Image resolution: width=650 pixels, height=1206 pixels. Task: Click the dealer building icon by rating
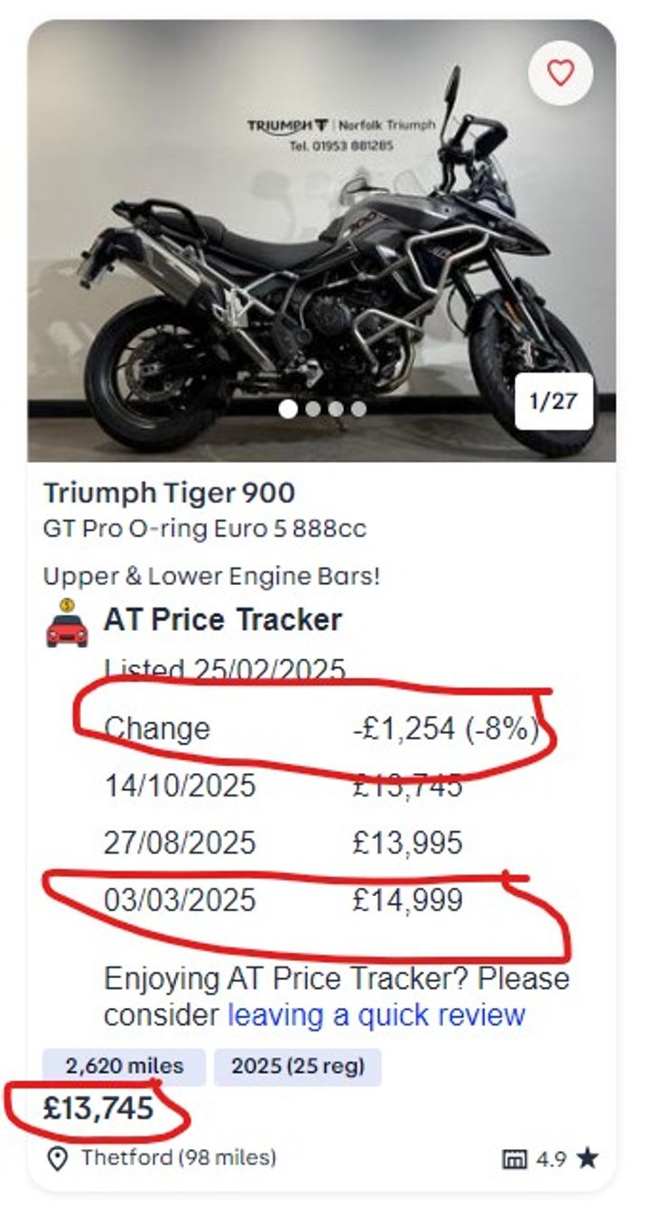pyautogui.click(x=513, y=1158)
